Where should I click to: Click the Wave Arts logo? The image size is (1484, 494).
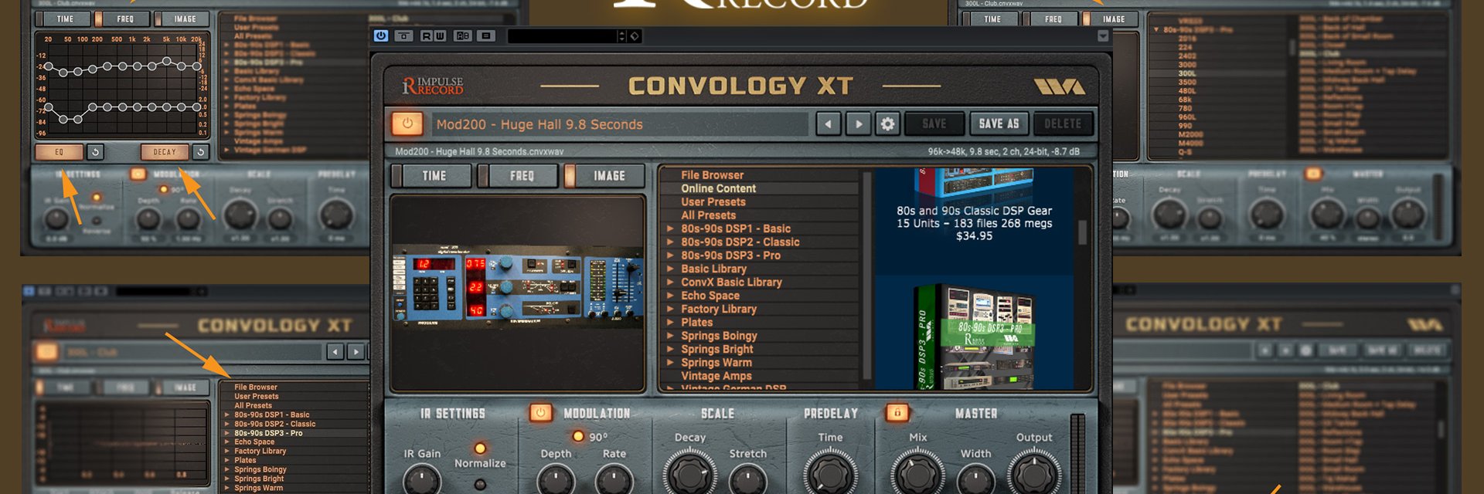1060,86
